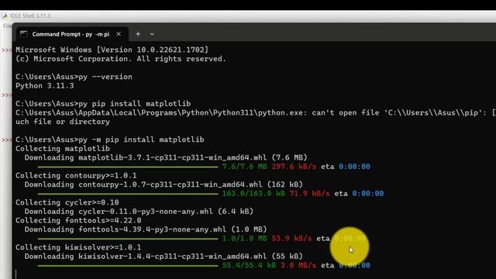Click the 'Collecting fonttools>=4.22.0' line

[x=78, y=220]
